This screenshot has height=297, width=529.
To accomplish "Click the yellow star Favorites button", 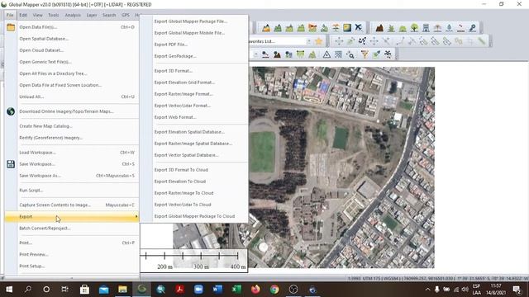I will pyautogui.click(x=319, y=41).
